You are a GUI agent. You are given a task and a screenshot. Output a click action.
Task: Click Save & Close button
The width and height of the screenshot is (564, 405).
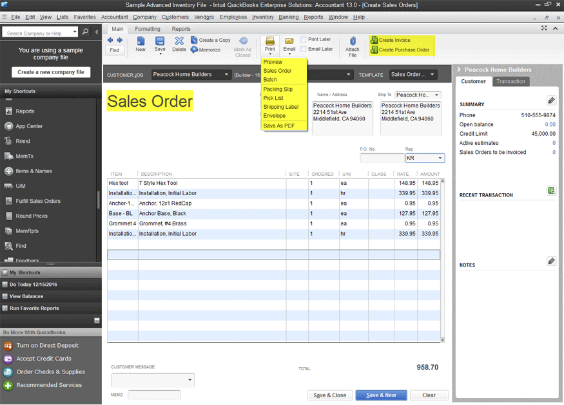click(x=330, y=395)
